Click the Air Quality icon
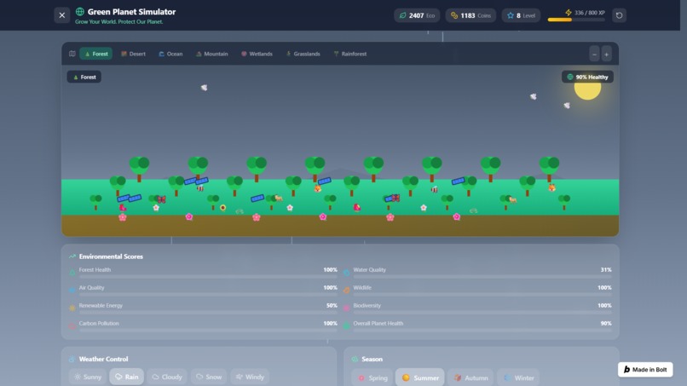Image resolution: width=687 pixels, height=386 pixels. tap(72, 291)
